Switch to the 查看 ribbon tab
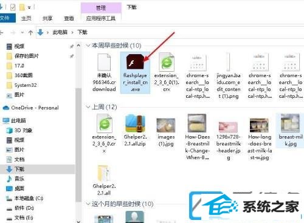 pos(69,18)
